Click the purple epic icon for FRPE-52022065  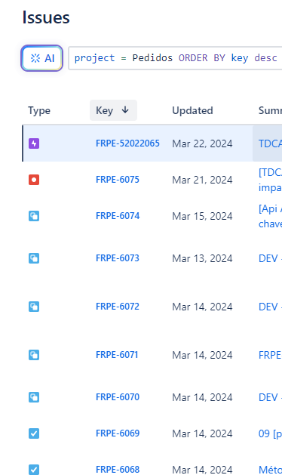tap(34, 143)
